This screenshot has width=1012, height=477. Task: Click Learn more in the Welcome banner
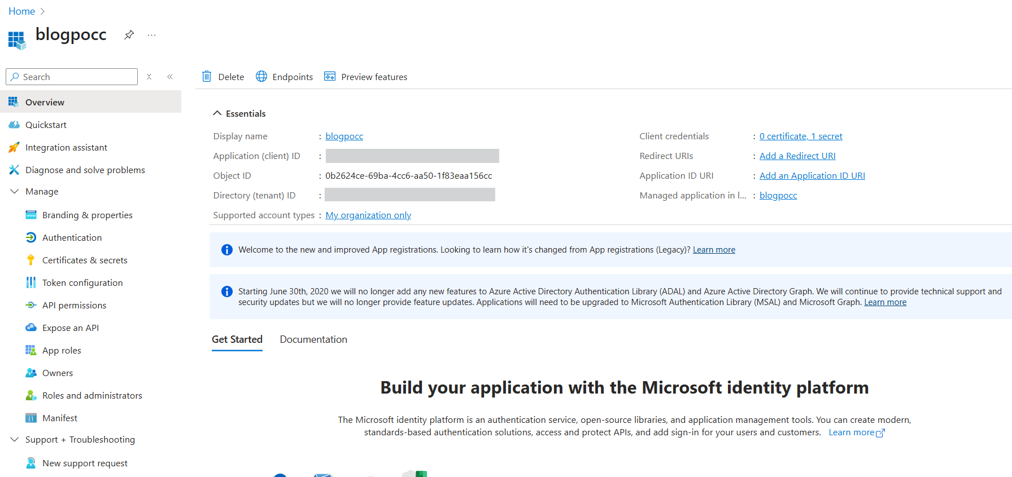coord(714,250)
